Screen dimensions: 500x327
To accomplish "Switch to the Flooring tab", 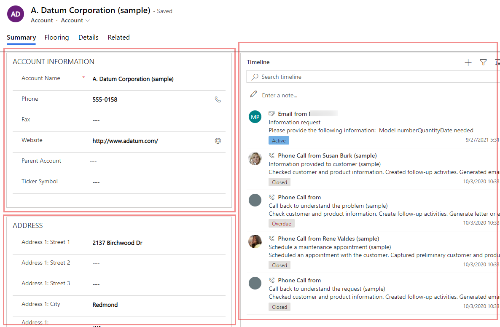I will (x=56, y=37).
